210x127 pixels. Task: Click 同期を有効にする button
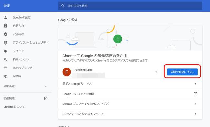click(x=182, y=72)
